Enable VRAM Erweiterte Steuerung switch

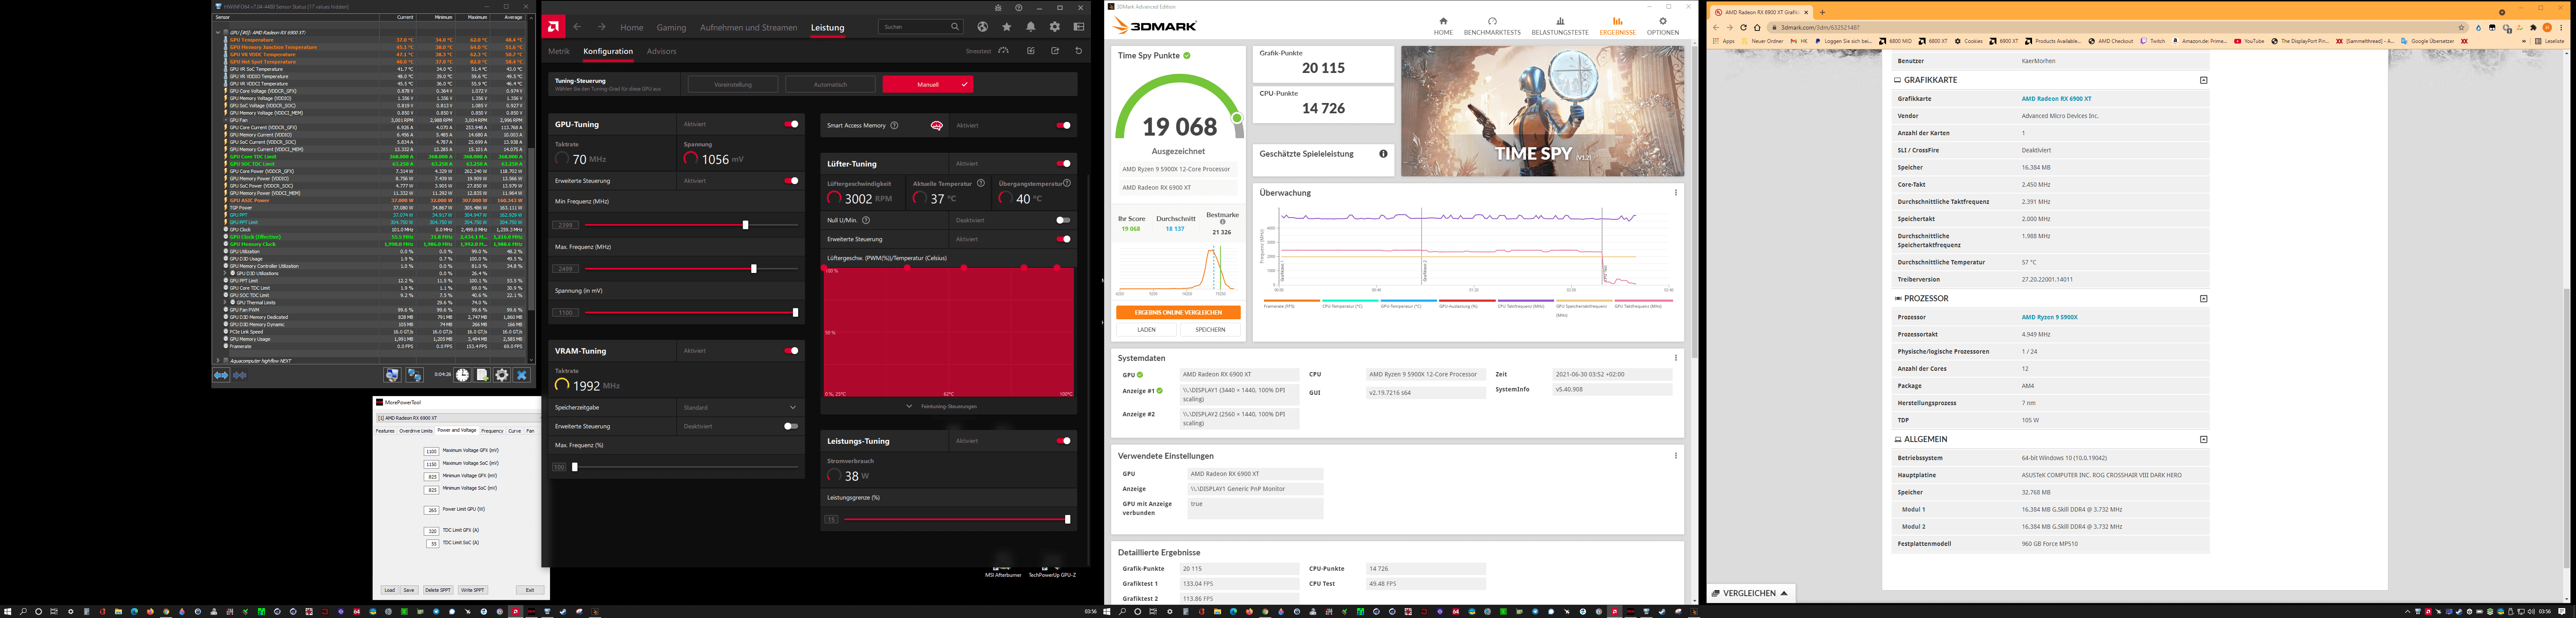click(791, 426)
